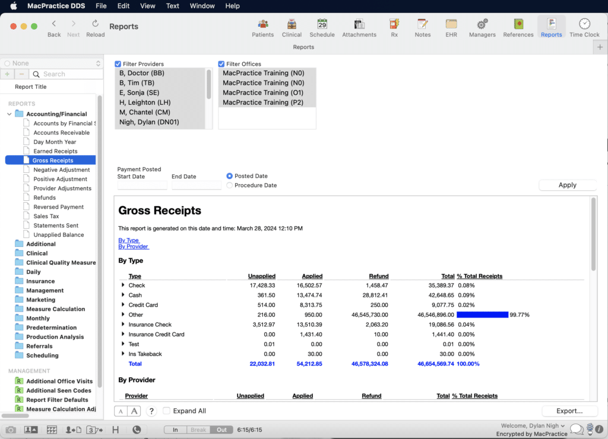Reload the current report view
The width and height of the screenshot is (608, 439).
pos(96,28)
